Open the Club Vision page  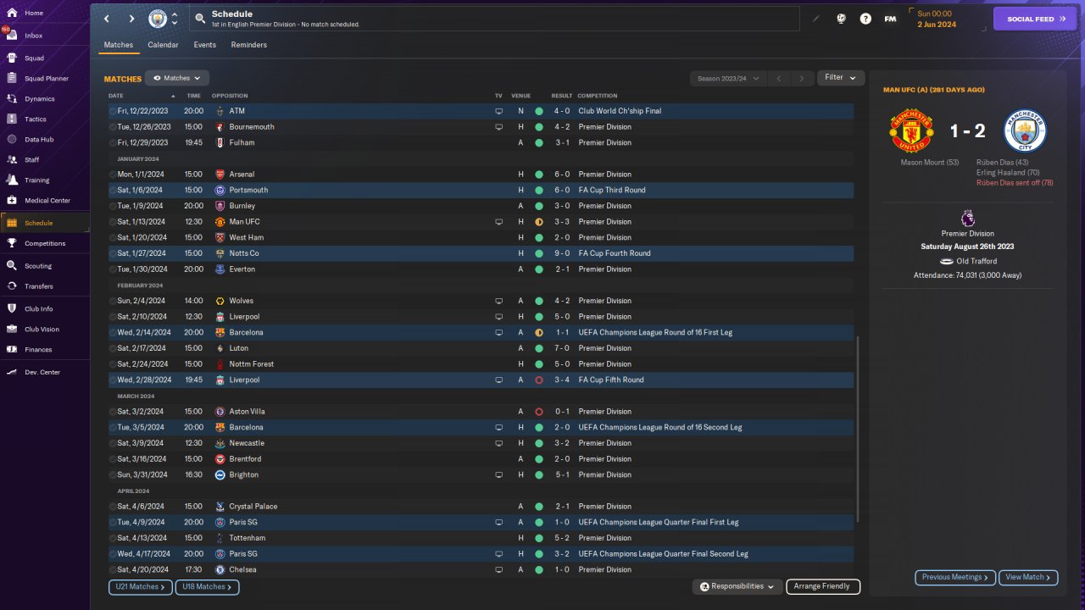45,330
